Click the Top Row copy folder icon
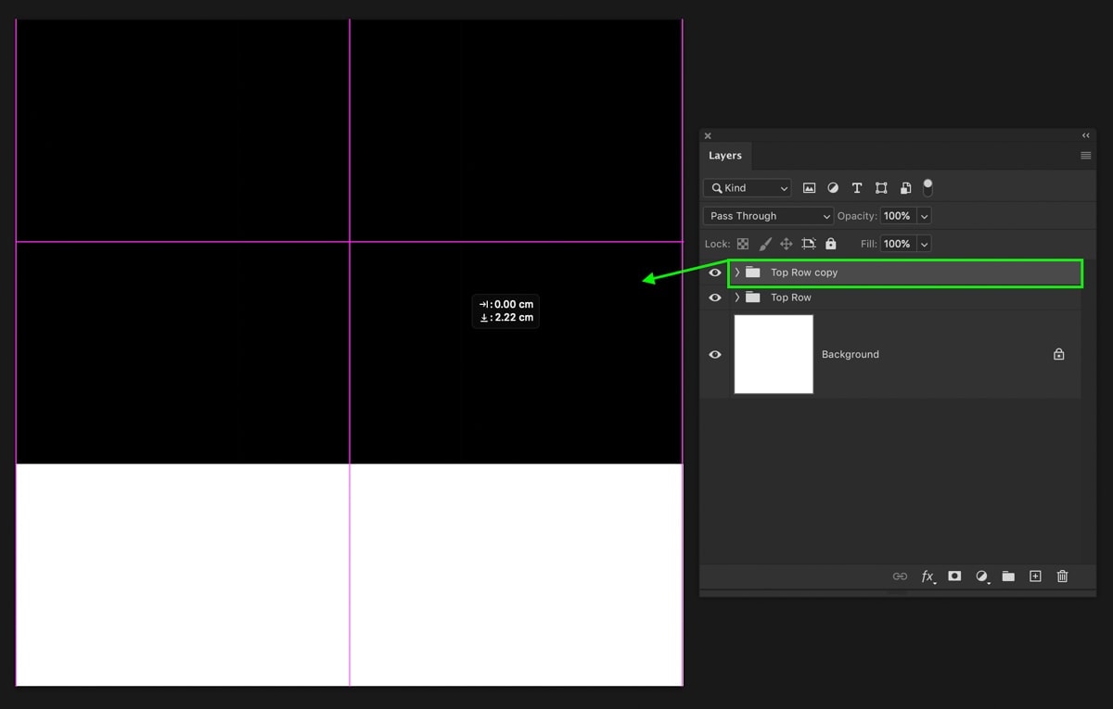1113x709 pixels. (753, 272)
